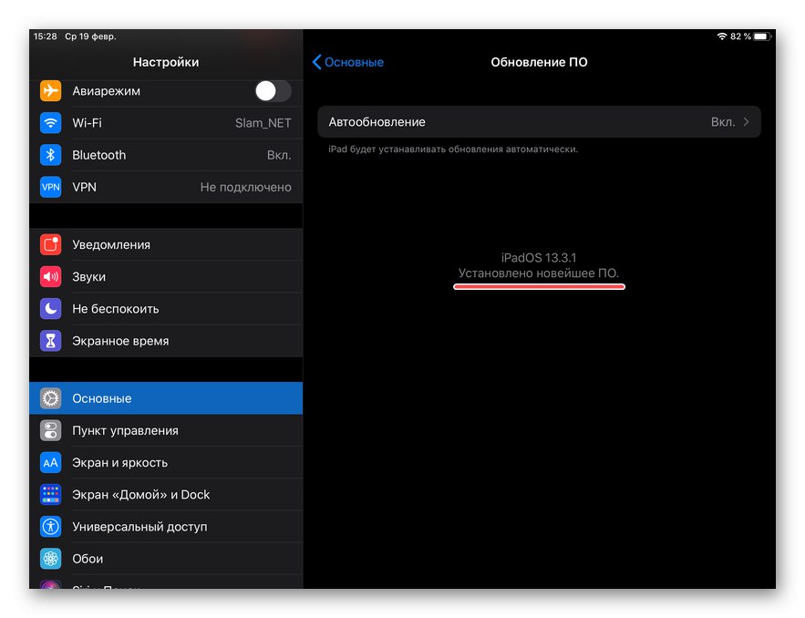Screen dimensions: 805x618
Task: Tap the Wi-Fi status bar icon
Action: point(722,36)
